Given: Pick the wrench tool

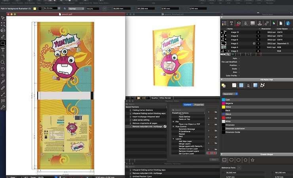Looking at the screenshot, I should 3,107.
